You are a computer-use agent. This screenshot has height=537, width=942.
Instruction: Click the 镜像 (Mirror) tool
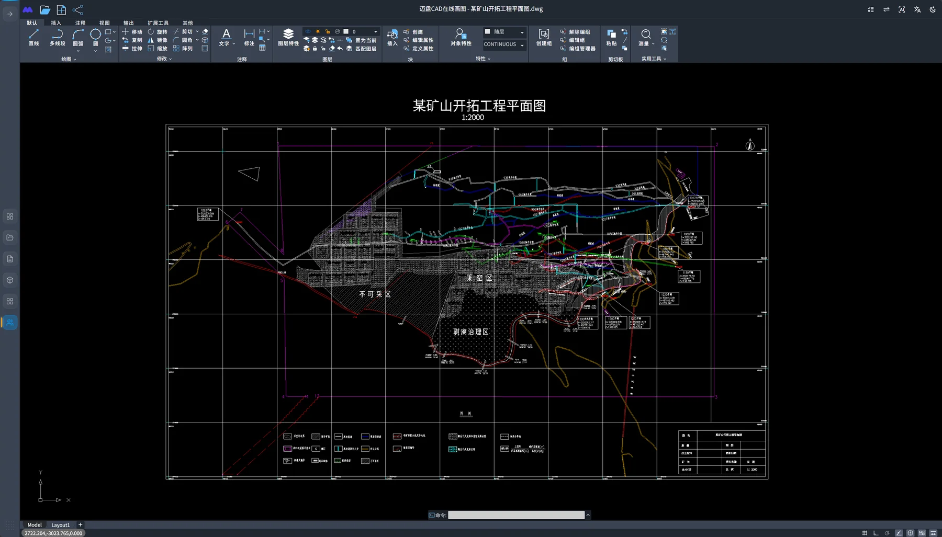158,40
